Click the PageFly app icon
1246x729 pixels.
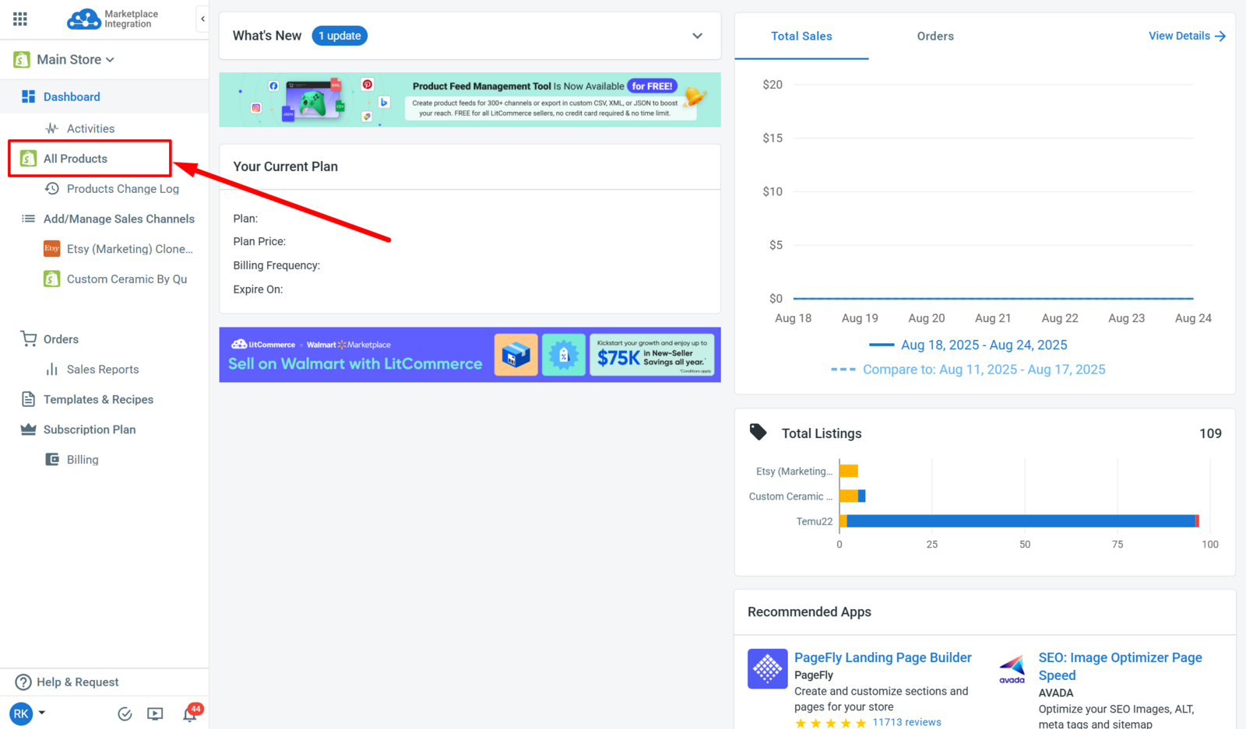point(767,668)
